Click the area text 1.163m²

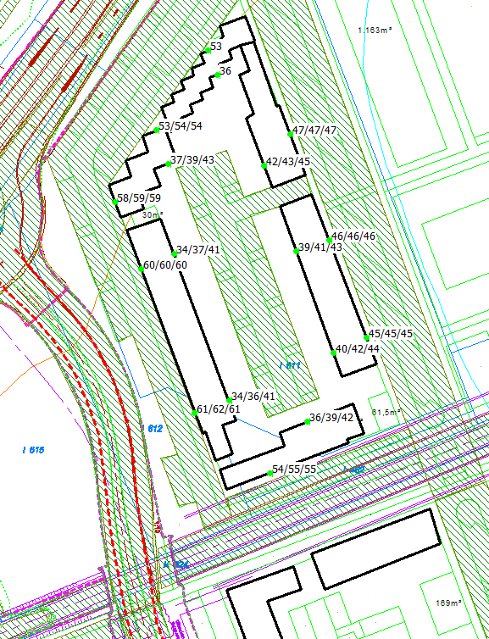[x=375, y=30]
